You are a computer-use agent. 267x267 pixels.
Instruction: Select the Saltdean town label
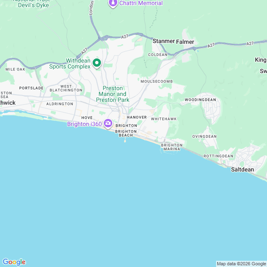[242, 169]
